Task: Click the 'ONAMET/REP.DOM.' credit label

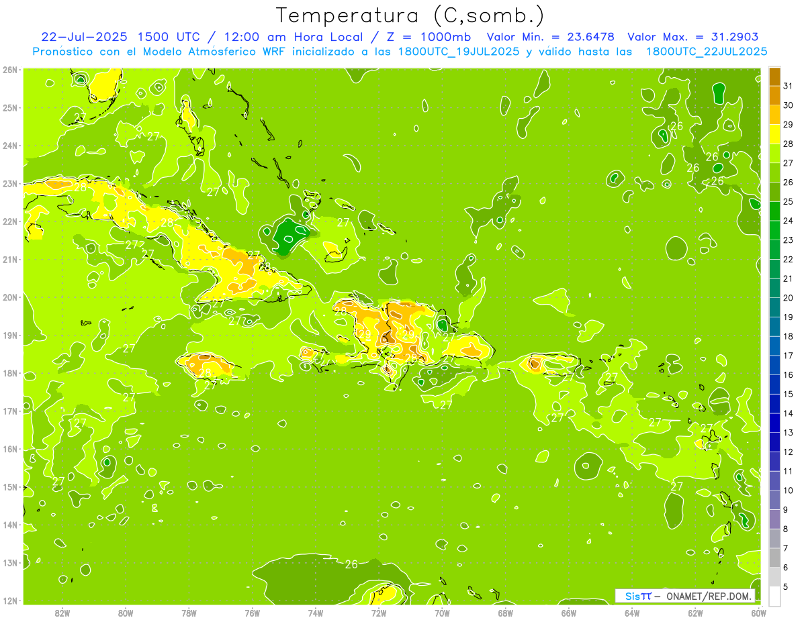Action: (x=708, y=596)
